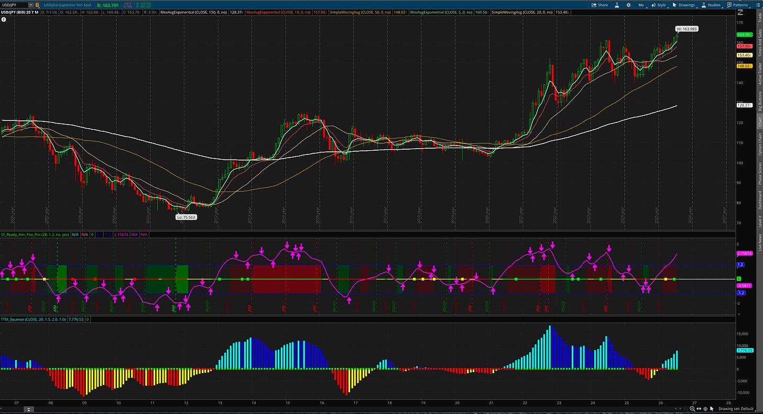The height and width of the screenshot is (414, 763).
Task: Click the cyan 7,776.53 squeeze axis value tag
Action: pyautogui.click(x=745, y=351)
